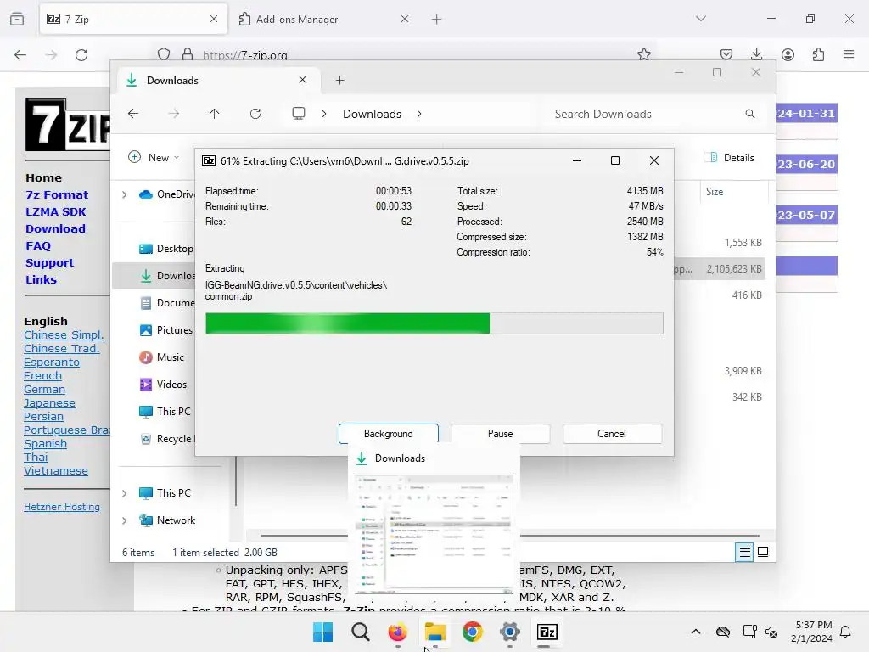Select Network in navigation pane

coord(167,520)
